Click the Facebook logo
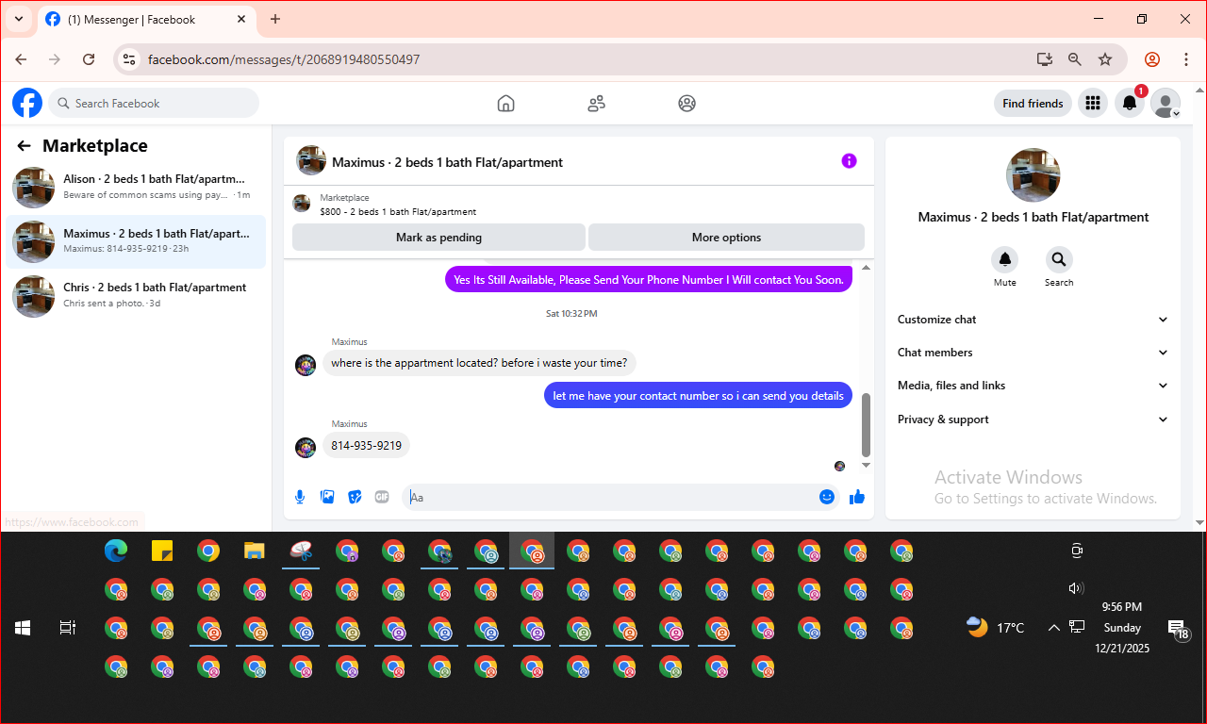 [x=27, y=103]
